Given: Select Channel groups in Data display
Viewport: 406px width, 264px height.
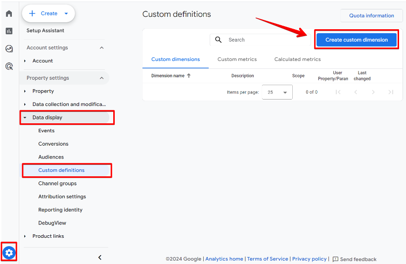Looking at the screenshot, I should (57, 183).
